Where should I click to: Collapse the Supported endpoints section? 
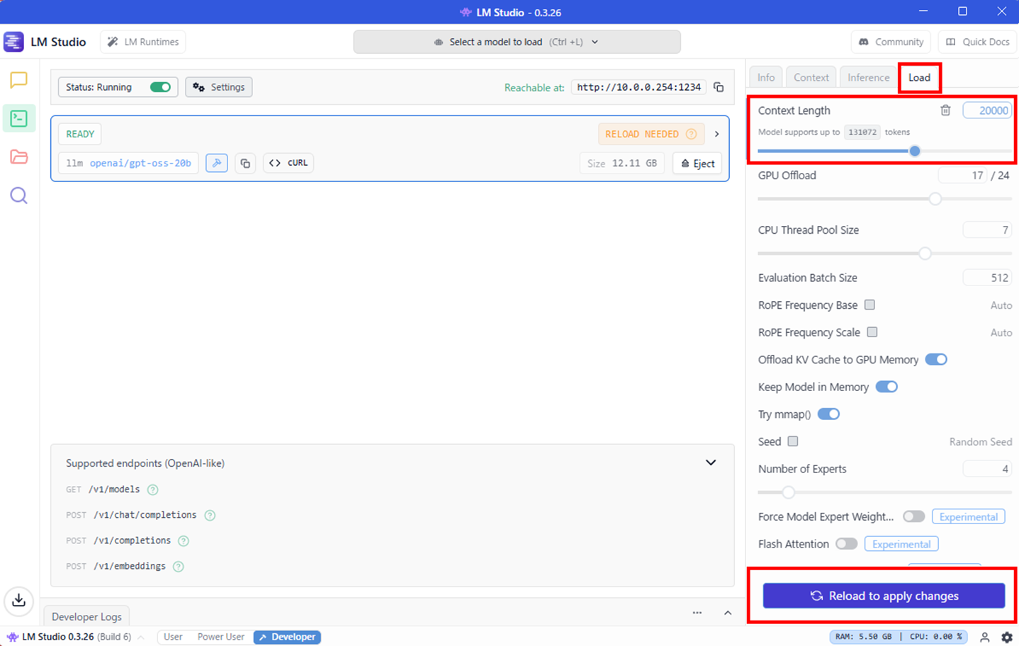click(711, 463)
